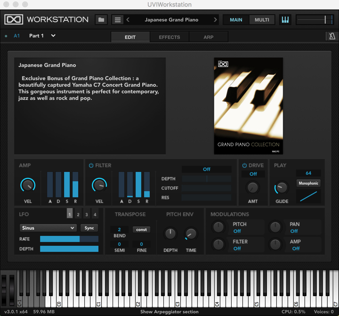
Task: Click the velocity curve line display
Action: 308,196
